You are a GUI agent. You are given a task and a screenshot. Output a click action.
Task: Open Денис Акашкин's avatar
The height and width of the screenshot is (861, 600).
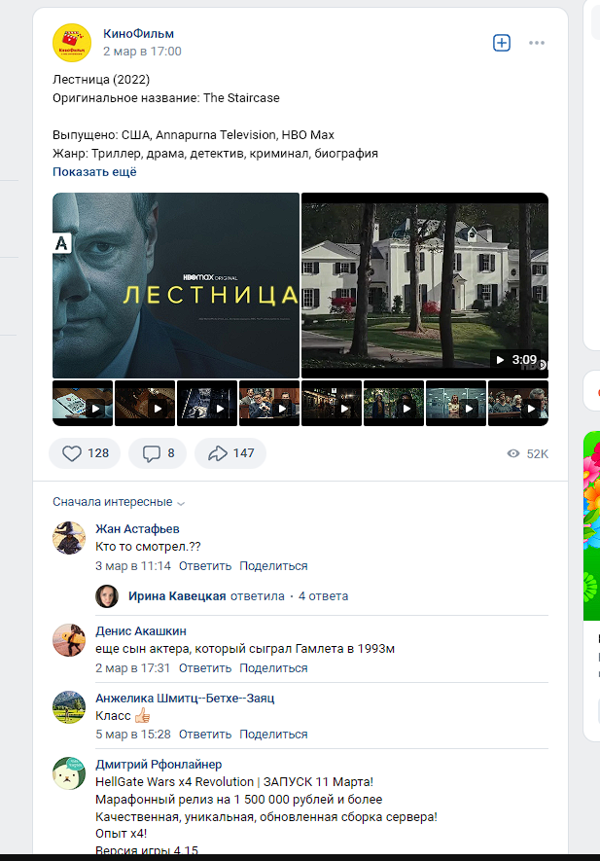tap(69, 640)
